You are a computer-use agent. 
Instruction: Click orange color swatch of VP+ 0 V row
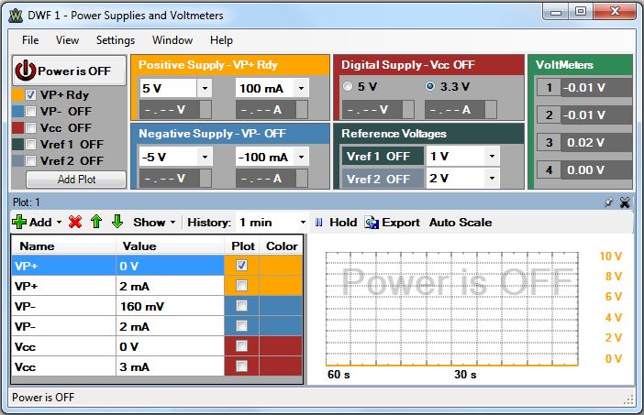(x=281, y=266)
